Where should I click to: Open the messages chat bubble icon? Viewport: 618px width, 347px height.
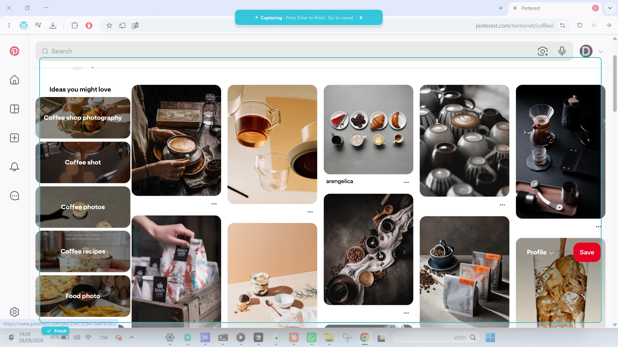pyautogui.click(x=14, y=196)
